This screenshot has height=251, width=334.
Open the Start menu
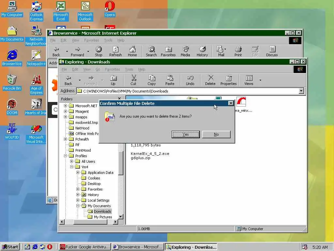[x=10, y=247]
